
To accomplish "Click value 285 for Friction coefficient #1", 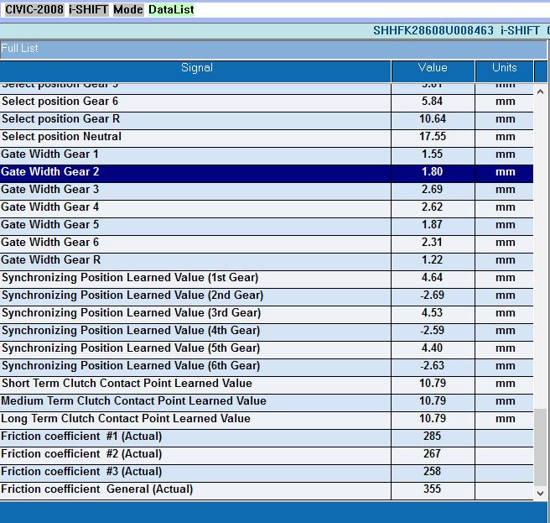I will coord(432,436).
